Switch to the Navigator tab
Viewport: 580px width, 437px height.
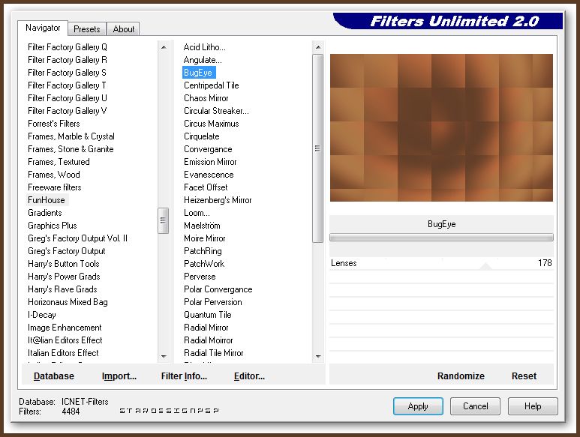click(x=43, y=28)
